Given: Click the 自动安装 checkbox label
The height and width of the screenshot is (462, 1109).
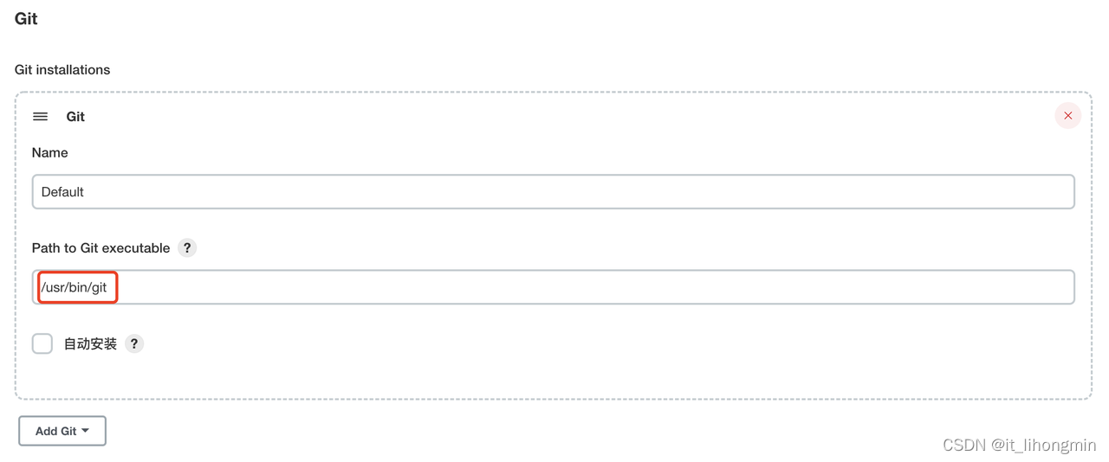Looking at the screenshot, I should pyautogui.click(x=90, y=344).
